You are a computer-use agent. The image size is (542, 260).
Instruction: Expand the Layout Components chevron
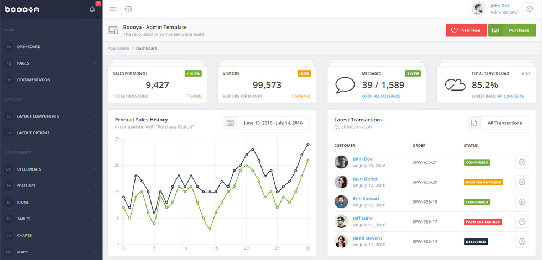click(x=95, y=116)
